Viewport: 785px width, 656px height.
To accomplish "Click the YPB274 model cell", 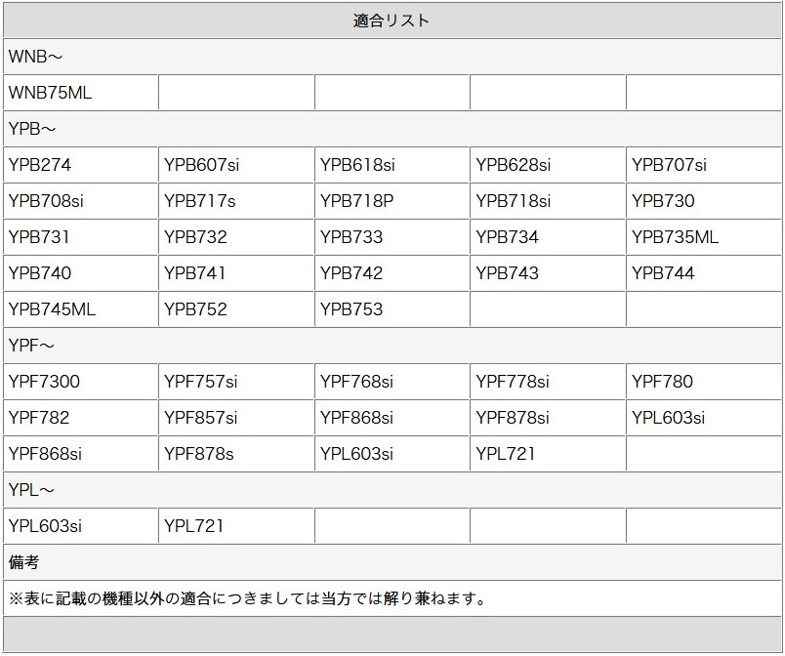I will [81, 165].
